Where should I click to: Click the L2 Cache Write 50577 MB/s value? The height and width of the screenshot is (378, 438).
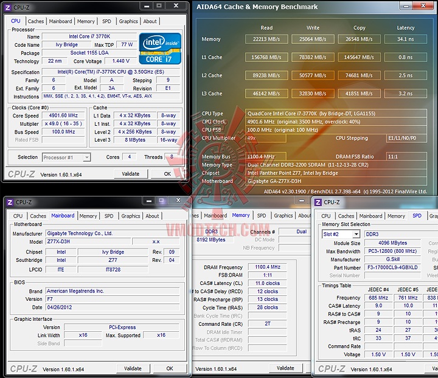(313, 75)
